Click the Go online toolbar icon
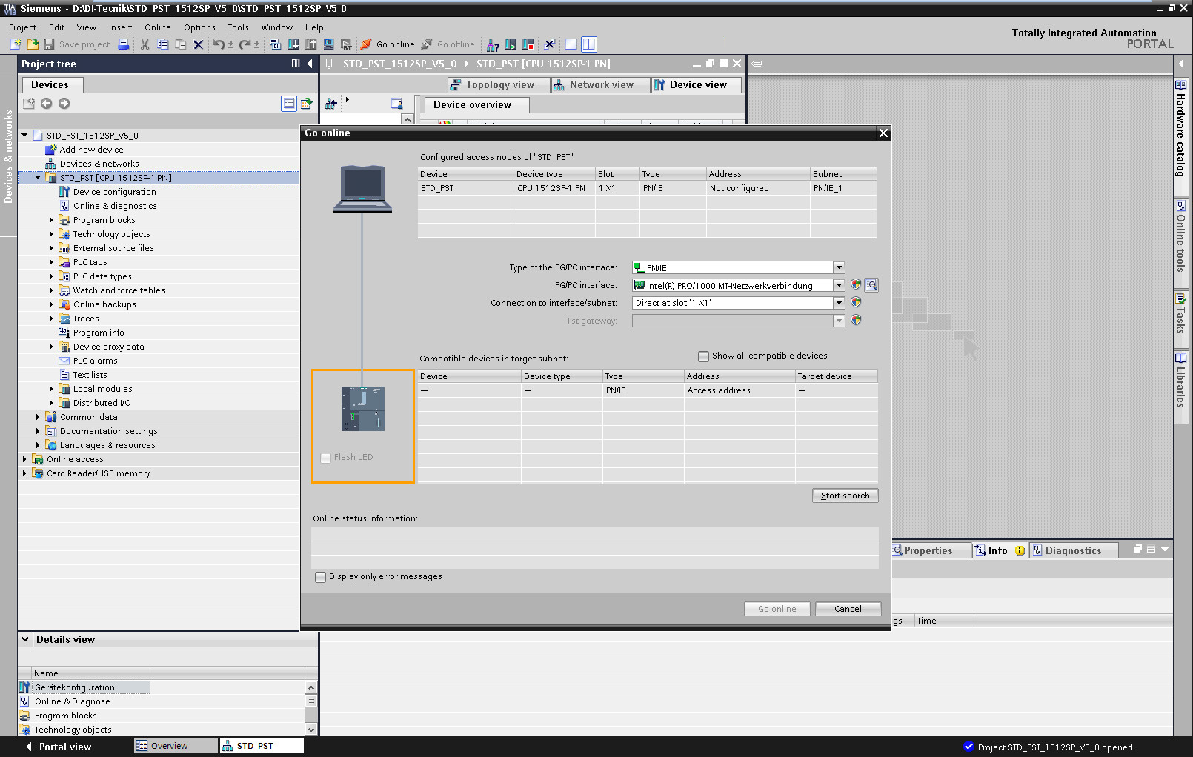Image resolution: width=1193 pixels, height=757 pixels. click(x=366, y=44)
